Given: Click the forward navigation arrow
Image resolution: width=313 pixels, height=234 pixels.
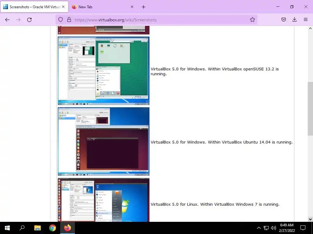Looking at the screenshot, I should pyautogui.click(x=18, y=20).
